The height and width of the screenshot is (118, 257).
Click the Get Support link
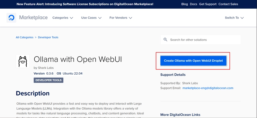[x=208, y=4]
